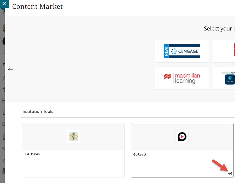The image size is (235, 183).
Task: Click the underlined blue link in sidebar
Action: [x=4, y=52]
